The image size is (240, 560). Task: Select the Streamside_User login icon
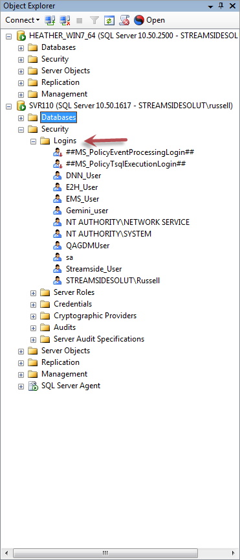click(58, 269)
